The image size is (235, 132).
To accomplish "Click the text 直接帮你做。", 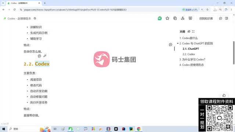I will click(32, 115).
